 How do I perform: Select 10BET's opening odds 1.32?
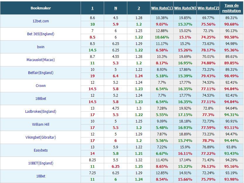(x=139, y=160)
